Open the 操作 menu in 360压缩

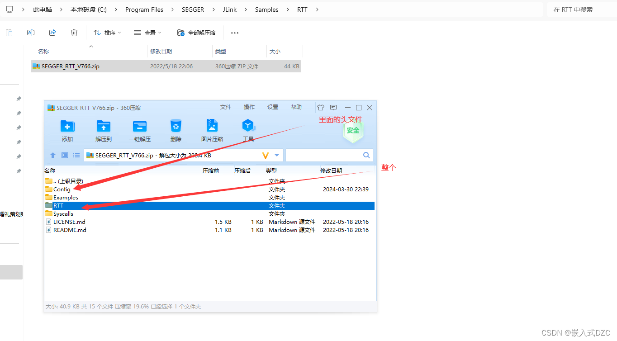pyautogui.click(x=249, y=107)
